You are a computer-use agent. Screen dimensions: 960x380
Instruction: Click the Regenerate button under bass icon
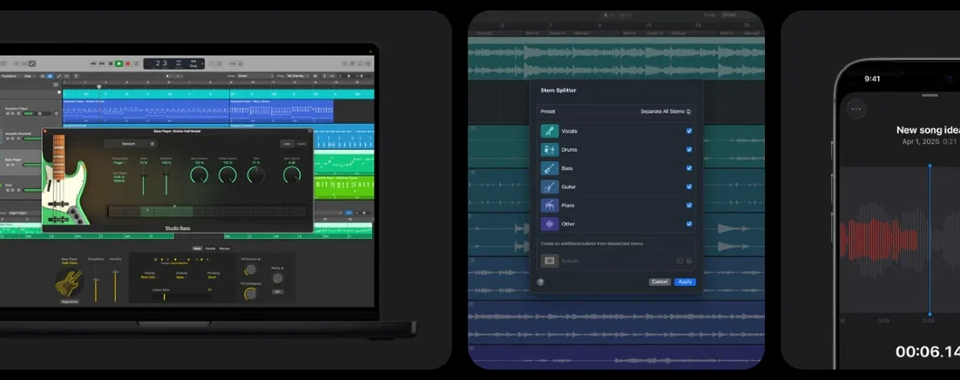point(70,302)
